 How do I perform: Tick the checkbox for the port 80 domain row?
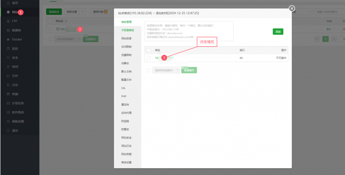(x=149, y=58)
